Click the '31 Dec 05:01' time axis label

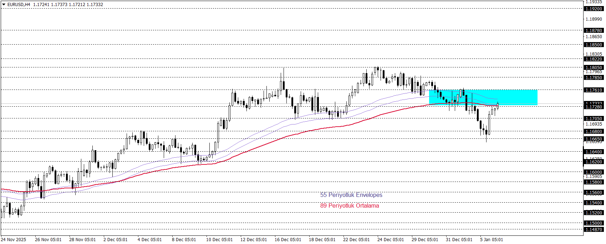click(459, 240)
